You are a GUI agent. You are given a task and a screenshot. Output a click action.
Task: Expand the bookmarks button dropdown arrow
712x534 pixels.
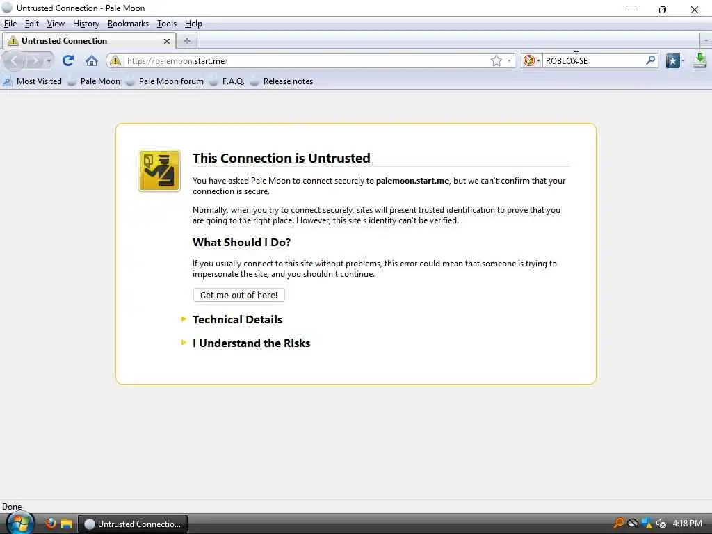[683, 61]
